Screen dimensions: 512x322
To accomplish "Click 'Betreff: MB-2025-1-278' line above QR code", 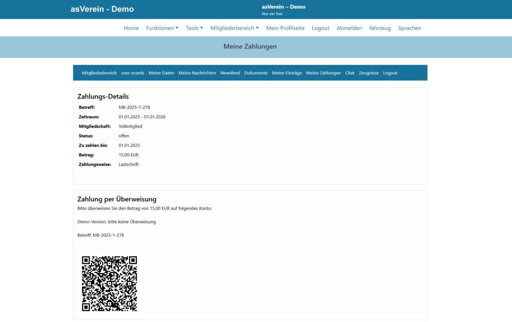I will 100,235.
